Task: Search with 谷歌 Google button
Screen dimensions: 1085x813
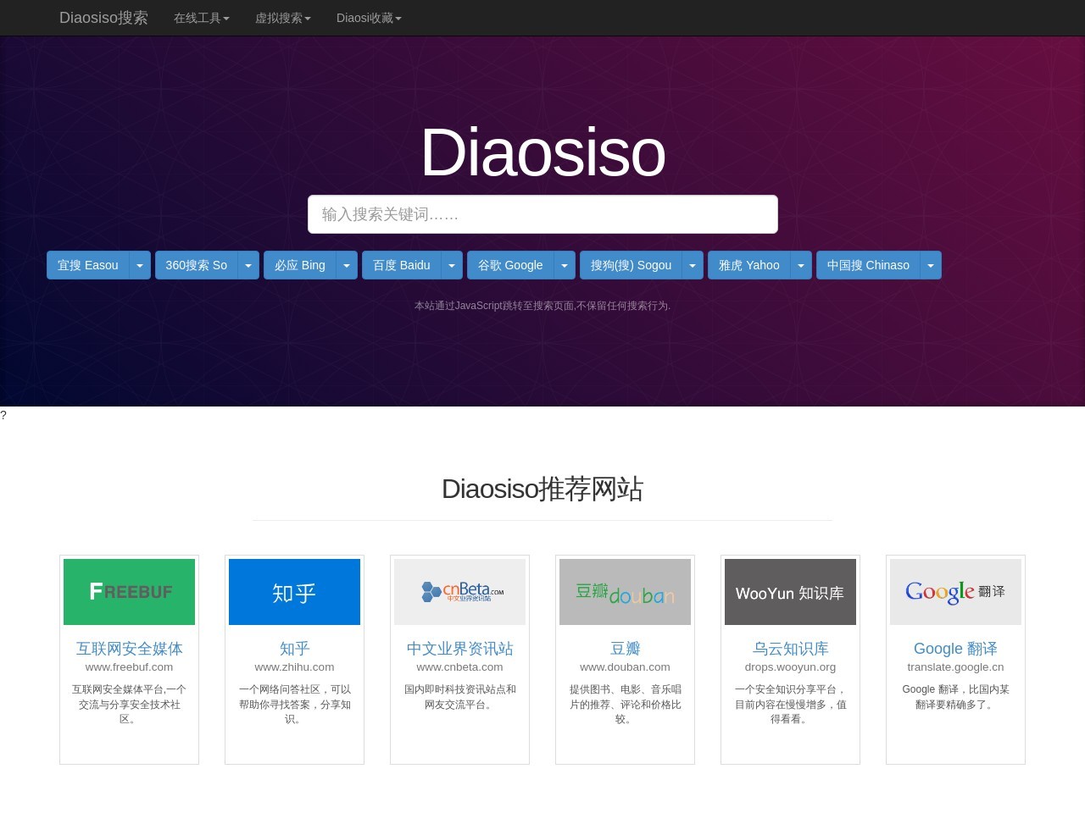Action: click(x=510, y=265)
